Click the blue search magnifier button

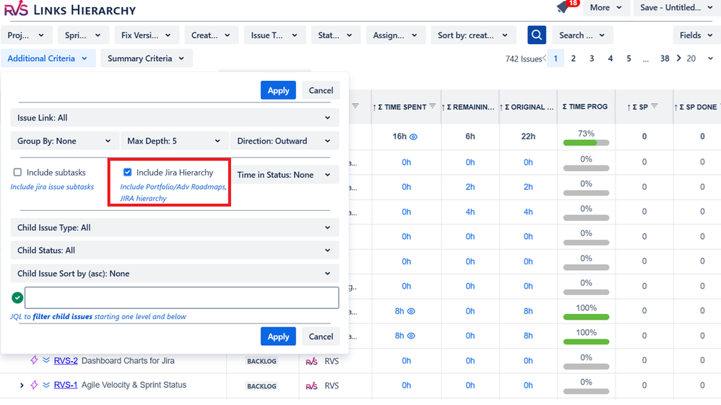click(x=537, y=35)
